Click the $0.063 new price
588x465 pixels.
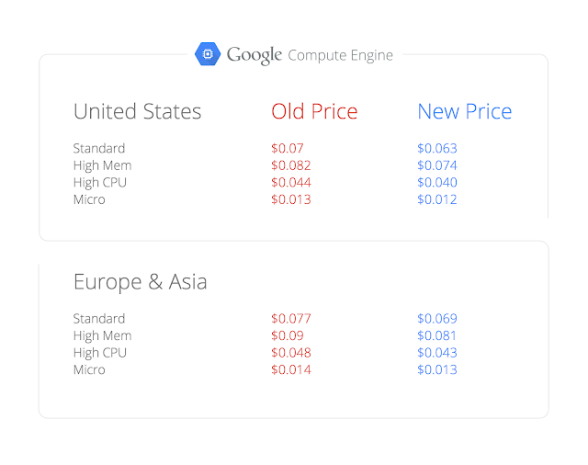(436, 148)
